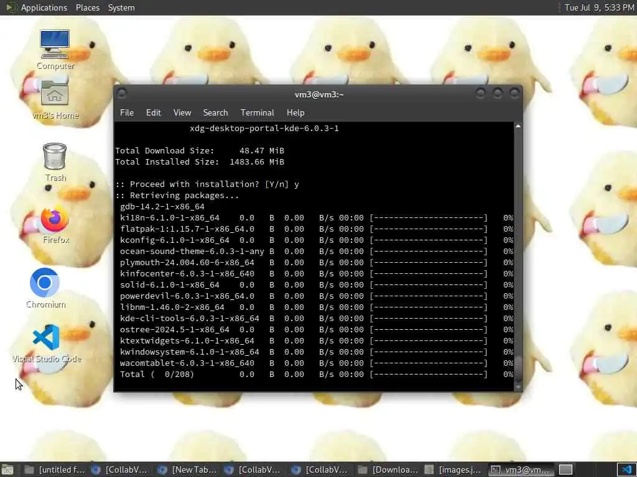The image size is (637, 477).
Task: Click the terminal scrollbar down arrow
Action: (x=518, y=388)
